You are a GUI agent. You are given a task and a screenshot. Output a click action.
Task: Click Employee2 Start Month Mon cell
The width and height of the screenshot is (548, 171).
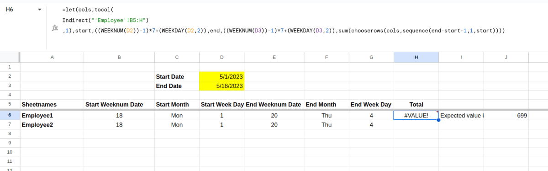[x=177, y=125]
